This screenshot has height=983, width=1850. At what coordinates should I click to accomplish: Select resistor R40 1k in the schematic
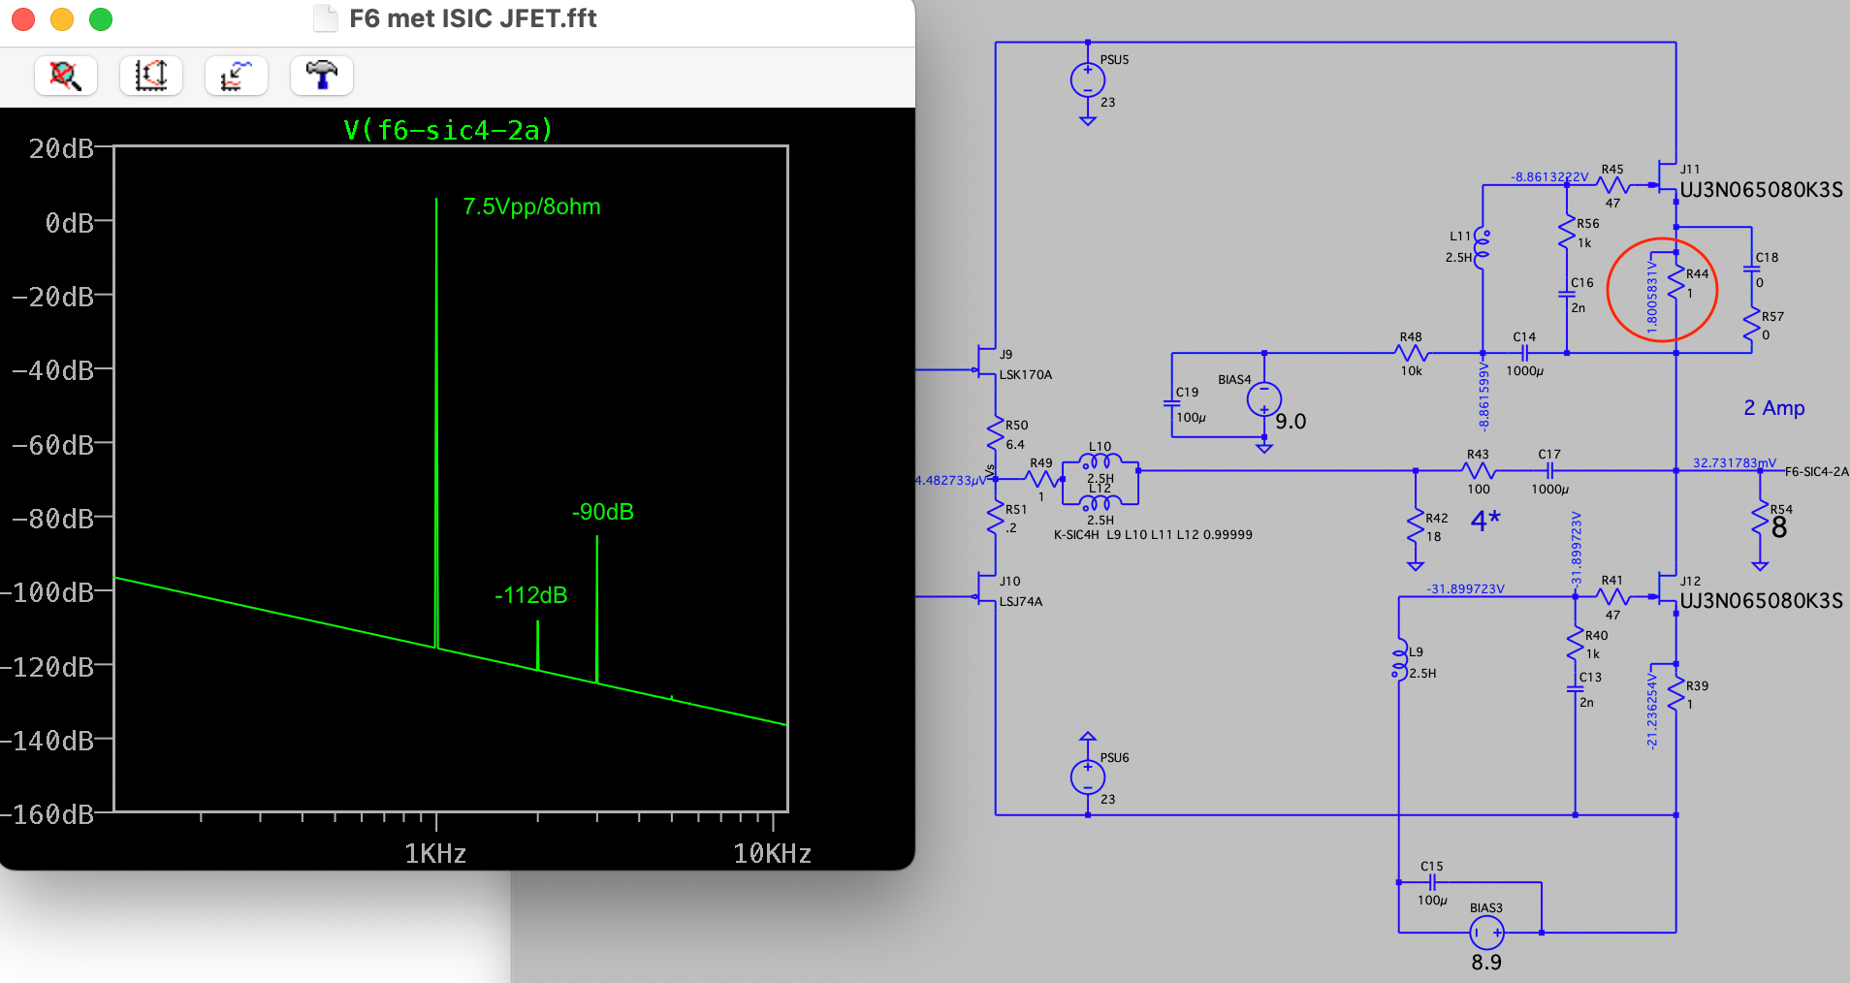1575,644
